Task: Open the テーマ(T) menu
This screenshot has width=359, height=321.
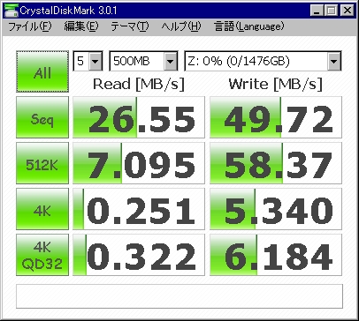Action: (x=130, y=26)
